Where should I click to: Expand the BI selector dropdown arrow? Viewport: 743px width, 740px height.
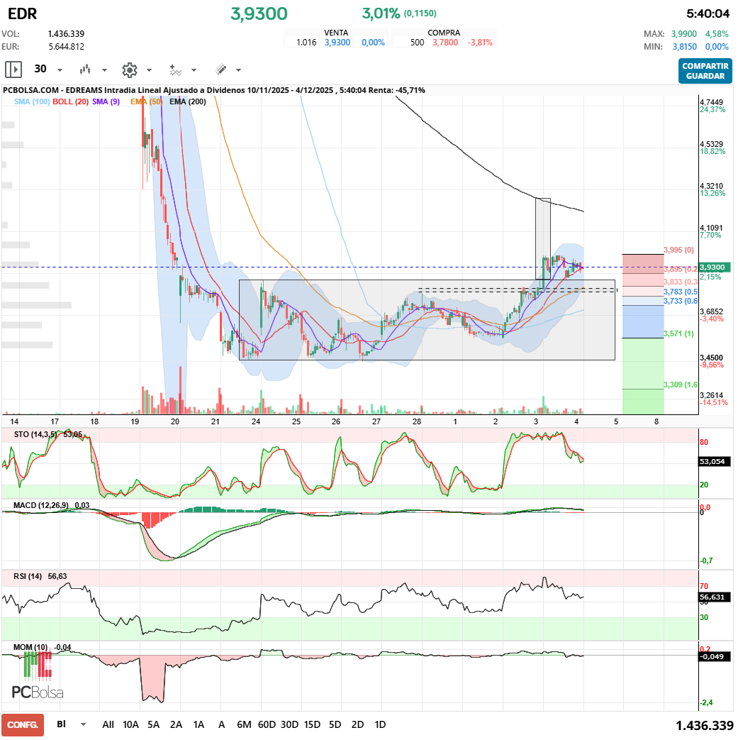84,724
